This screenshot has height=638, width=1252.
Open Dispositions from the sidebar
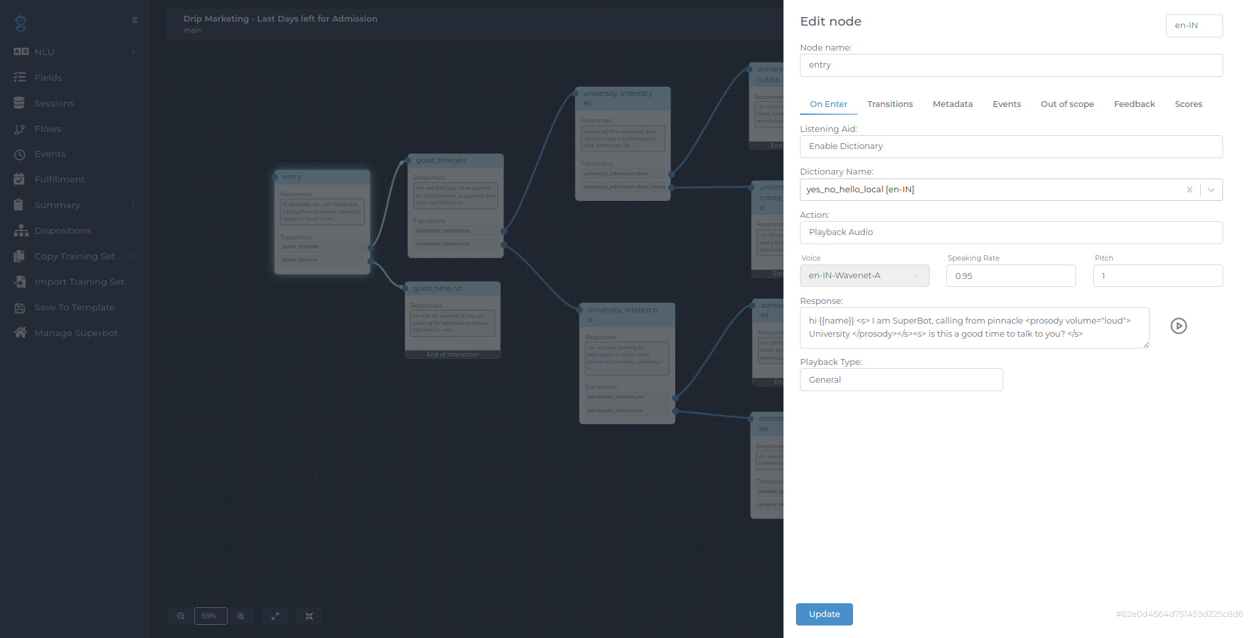(63, 231)
